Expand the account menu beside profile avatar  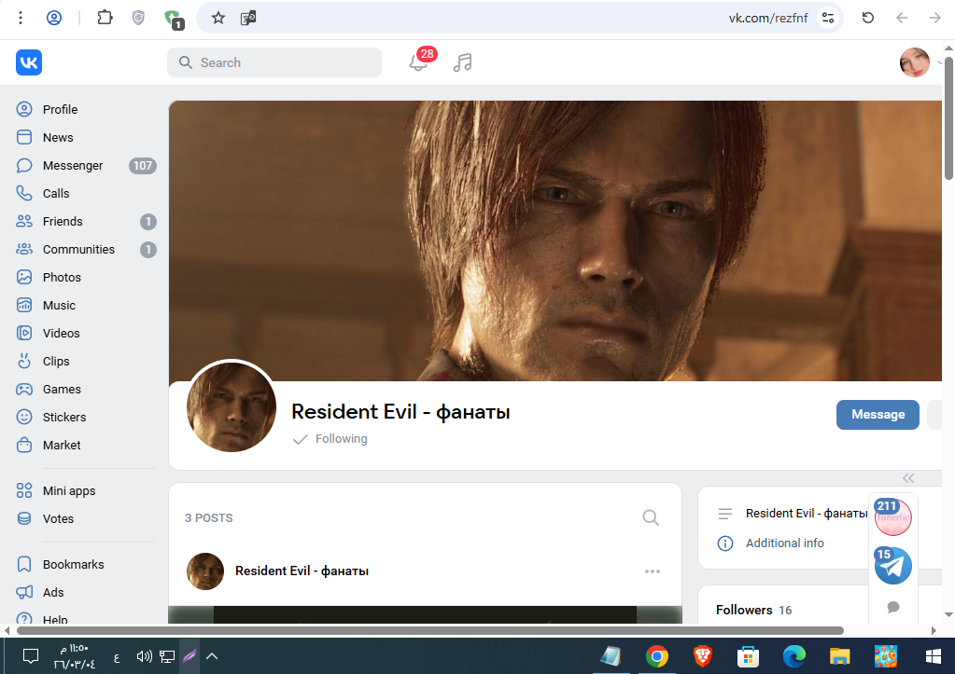click(x=940, y=62)
